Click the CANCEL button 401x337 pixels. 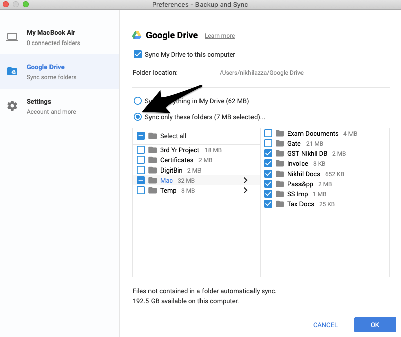click(x=325, y=325)
